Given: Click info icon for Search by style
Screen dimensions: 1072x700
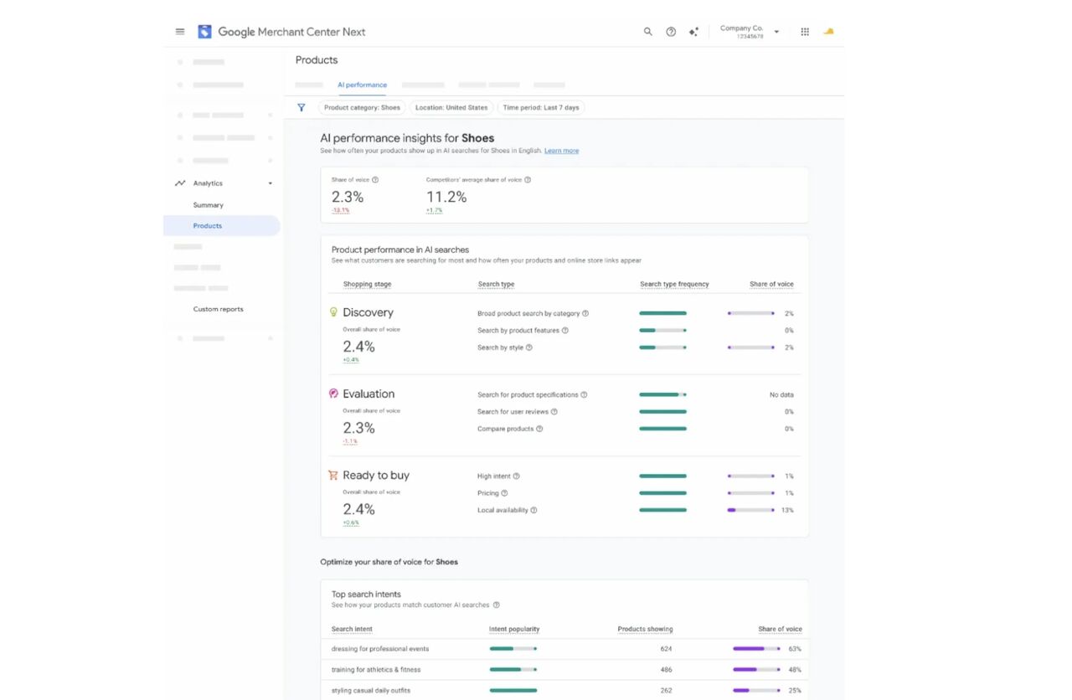Looking at the screenshot, I should click(529, 347).
